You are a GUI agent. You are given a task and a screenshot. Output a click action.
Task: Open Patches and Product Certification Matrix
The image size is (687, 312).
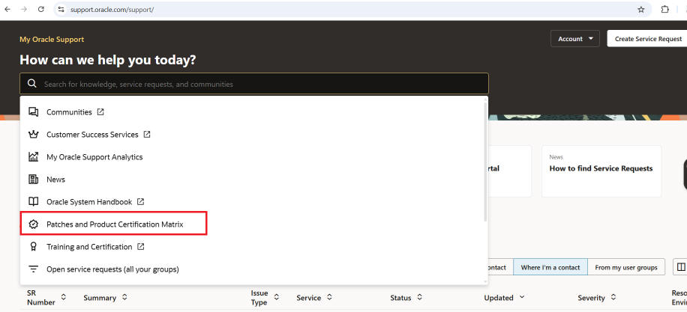pos(113,224)
